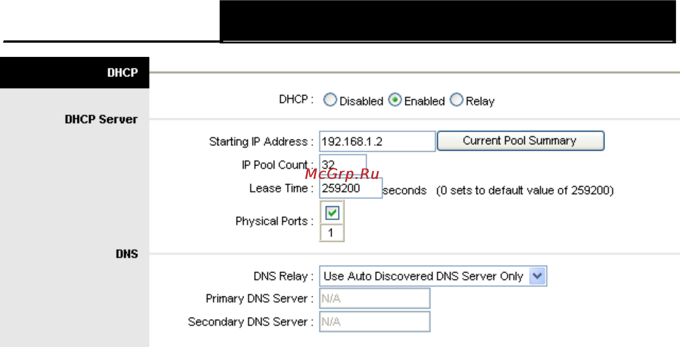Click the Secondary DNS Server field
The width and height of the screenshot is (680, 347).
[x=375, y=322]
